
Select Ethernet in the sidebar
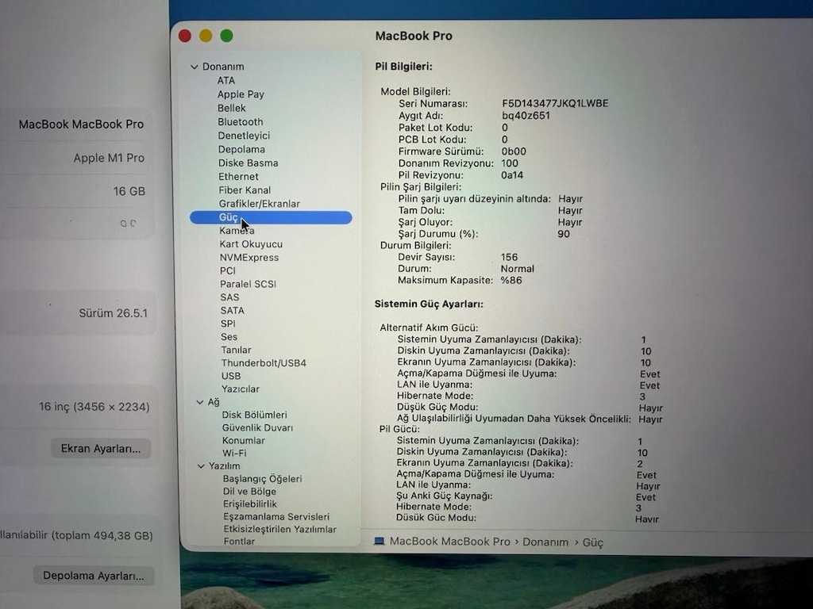[238, 176]
